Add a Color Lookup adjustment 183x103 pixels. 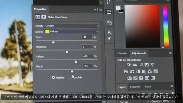(156, 71)
